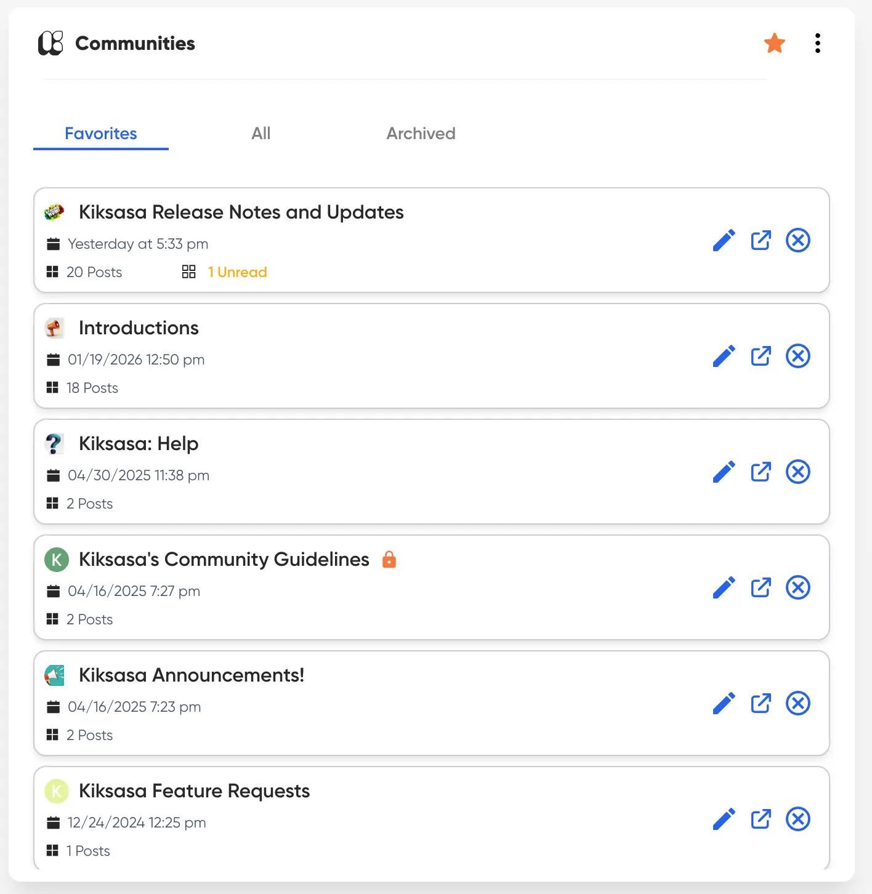
Task: Remove Kiksasa Feature Requests from favorites
Action: click(798, 819)
